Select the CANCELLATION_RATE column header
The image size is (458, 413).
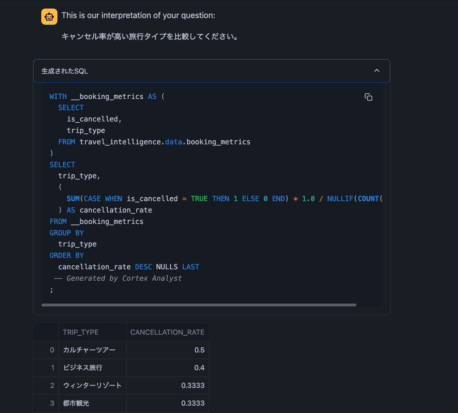[167, 332]
